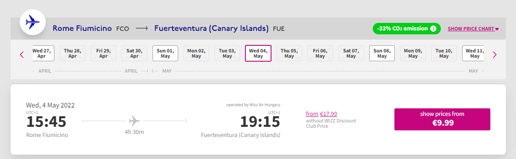The height and width of the screenshot is (159, 516).
Task: Select Sun 01, May date
Action: [x=165, y=53]
